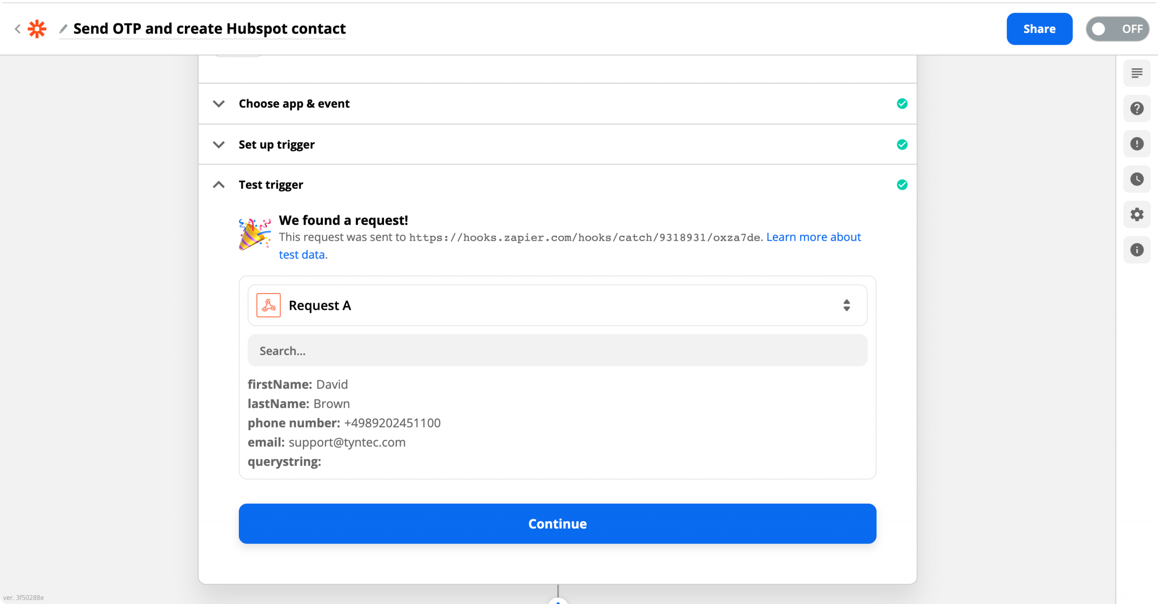Open the settings gear icon in sidebar
The width and height of the screenshot is (1158, 604).
[x=1137, y=215]
